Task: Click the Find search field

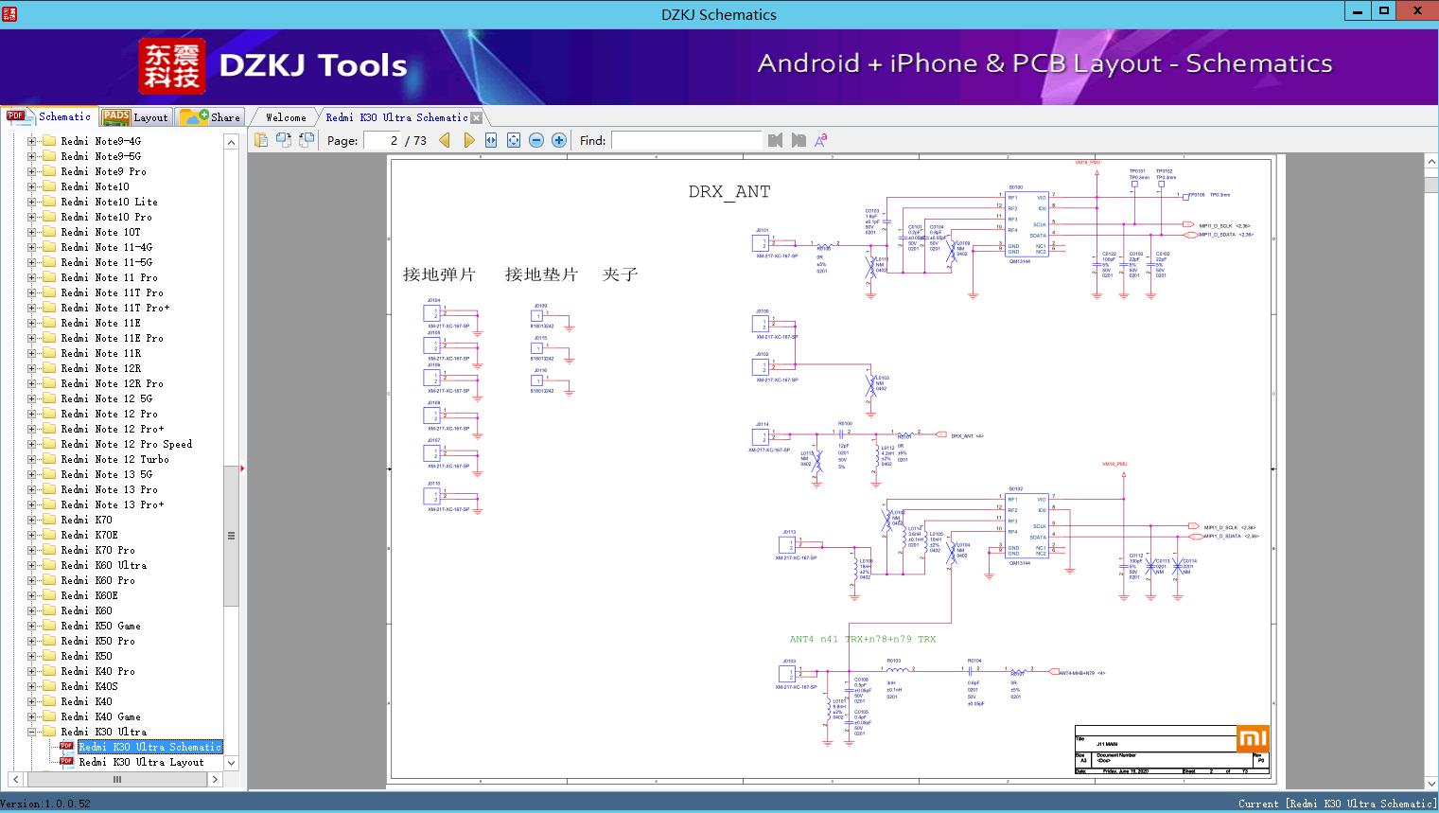Action: [x=686, y=140]
